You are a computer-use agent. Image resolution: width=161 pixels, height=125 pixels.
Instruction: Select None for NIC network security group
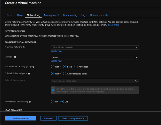(x=53, y=67)
